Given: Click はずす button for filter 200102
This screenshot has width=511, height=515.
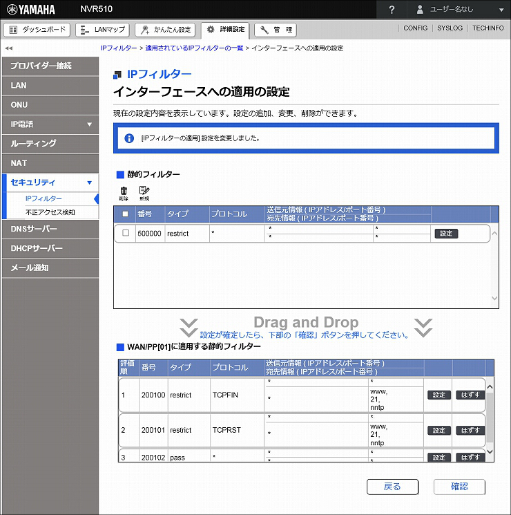Looking at the screenshot, I should click(x=470, y=457).
